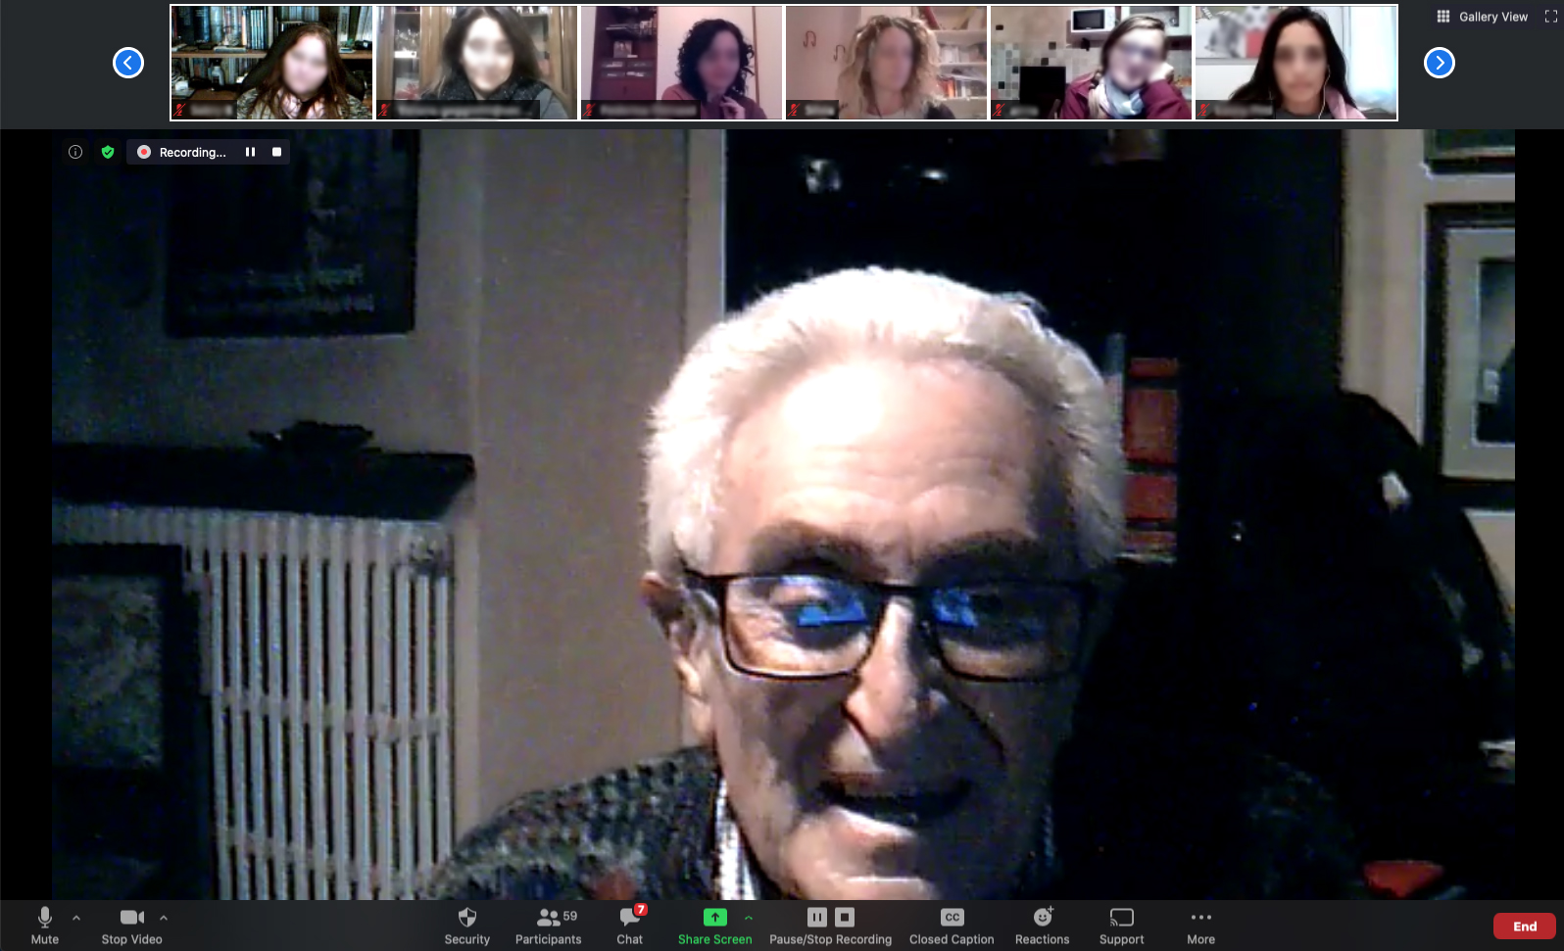The image size is (1564, 951).
Task: Open audio options arrow beside Mute
Action: [x=76, y=918]
